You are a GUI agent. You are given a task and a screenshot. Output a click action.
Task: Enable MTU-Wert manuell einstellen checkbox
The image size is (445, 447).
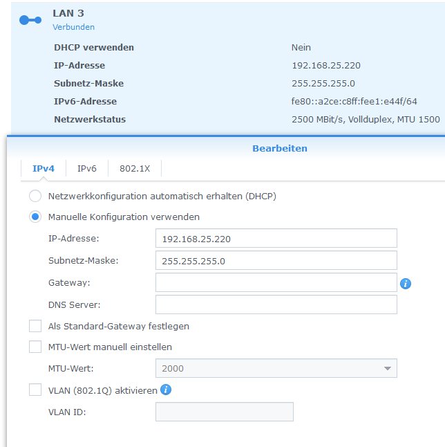coord(35,347)
